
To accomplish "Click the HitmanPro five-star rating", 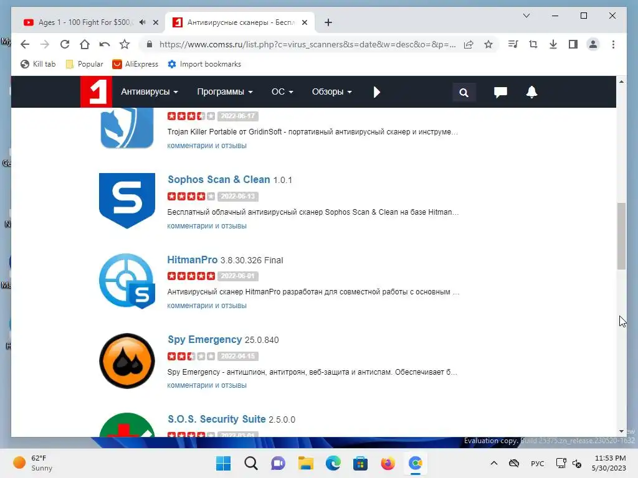I will click(x=191, y=276).
